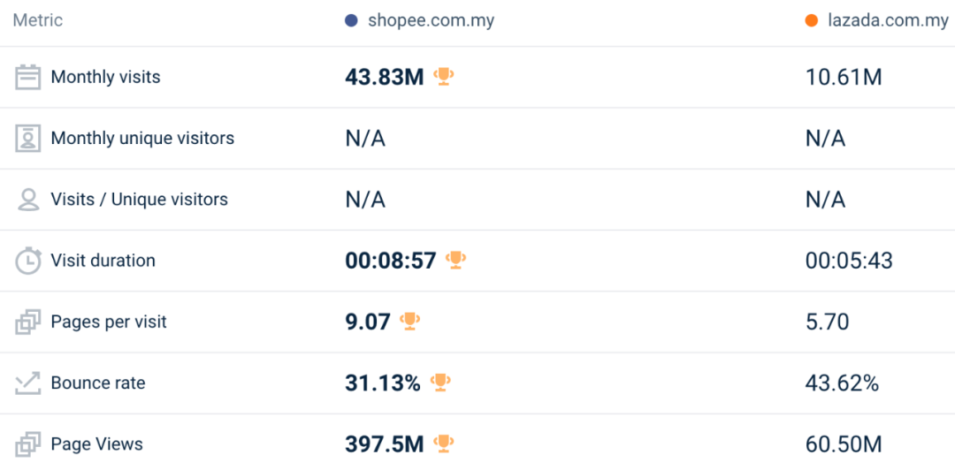Open the lazada.com.my column header link

pos(888,20)
